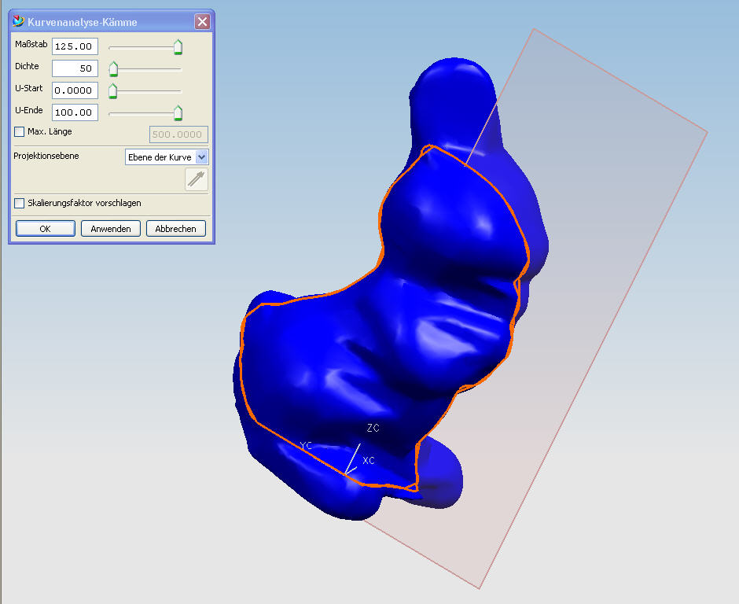Toggle the Max. Länge checkbox

(20, 131)
